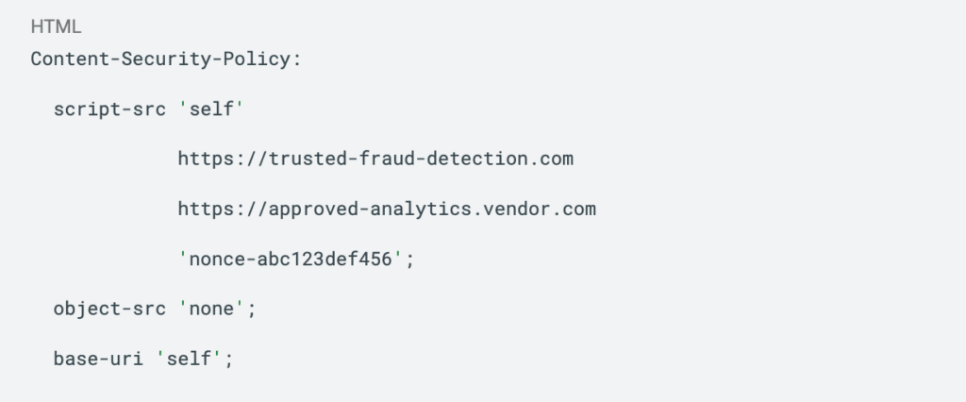
Task: Click the script-src directive
Action: click(x=108, y=109)
